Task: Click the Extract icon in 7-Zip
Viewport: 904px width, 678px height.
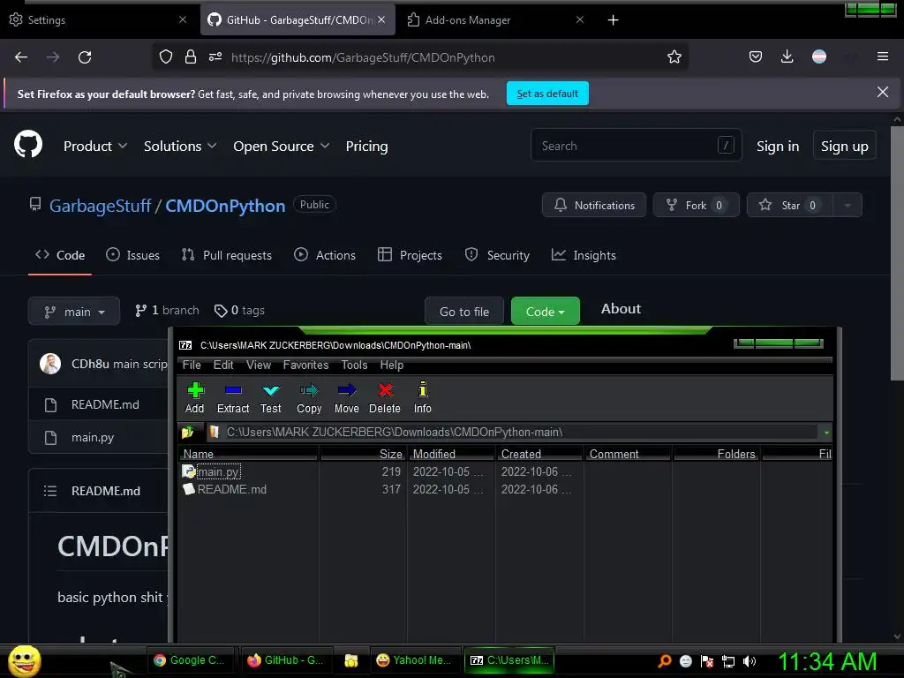Action: click(233, 397)
